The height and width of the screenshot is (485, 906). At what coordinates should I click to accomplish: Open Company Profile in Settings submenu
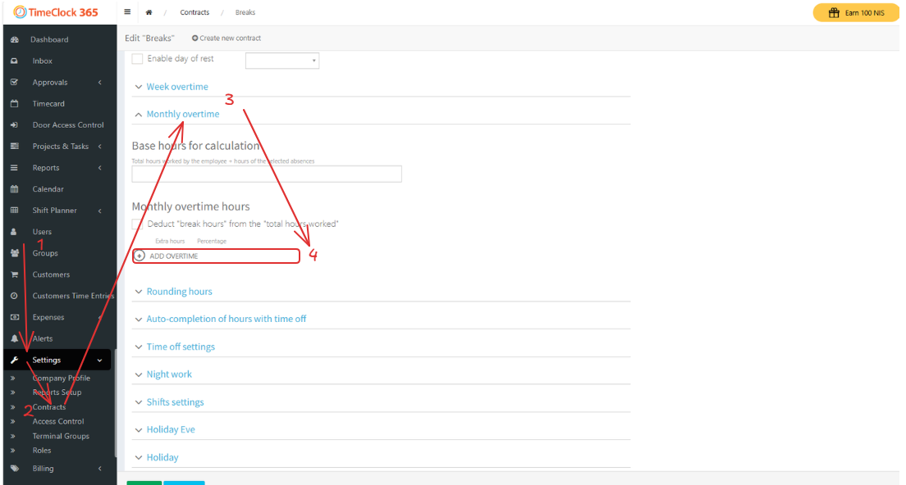click(61, 378)
